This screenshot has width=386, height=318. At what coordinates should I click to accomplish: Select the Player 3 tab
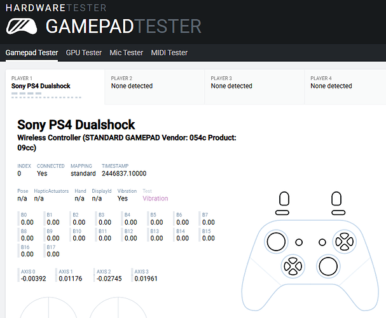pos(254,86)
